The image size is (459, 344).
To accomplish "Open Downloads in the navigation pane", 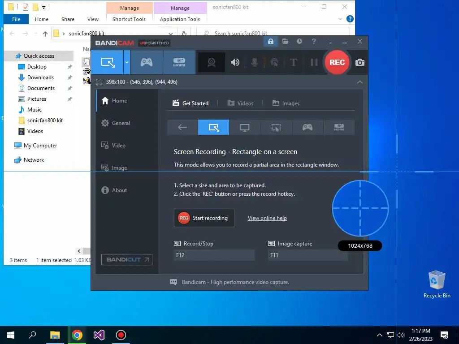I will coord(40,77).
